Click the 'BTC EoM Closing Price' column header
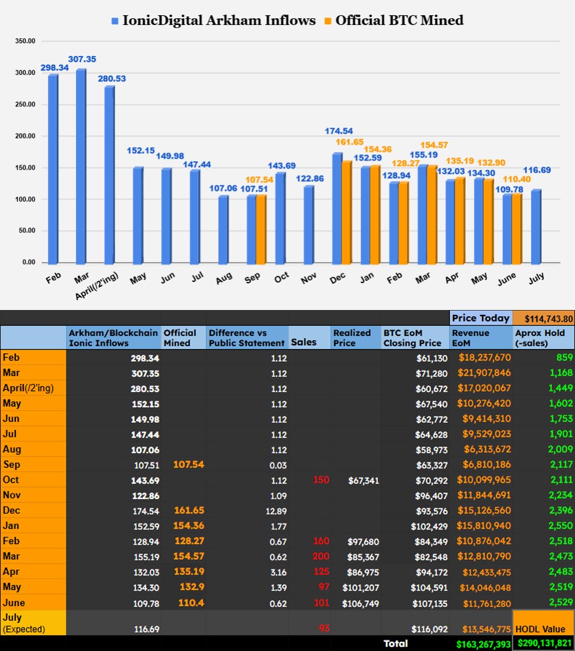Screen dimensions: 575x651 (415, 337)
